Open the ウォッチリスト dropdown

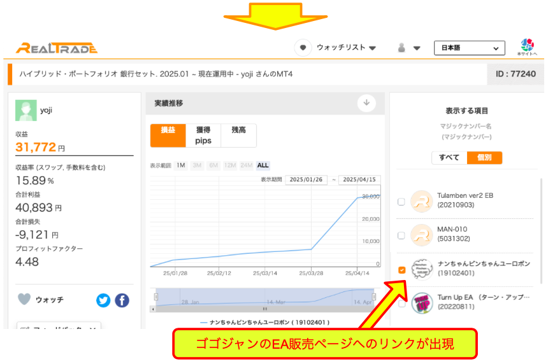tap(346, 48)
